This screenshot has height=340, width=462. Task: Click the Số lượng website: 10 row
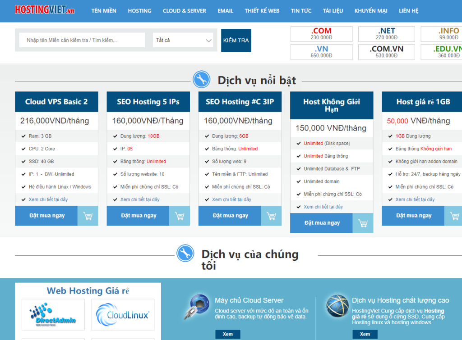coord(148,174)
